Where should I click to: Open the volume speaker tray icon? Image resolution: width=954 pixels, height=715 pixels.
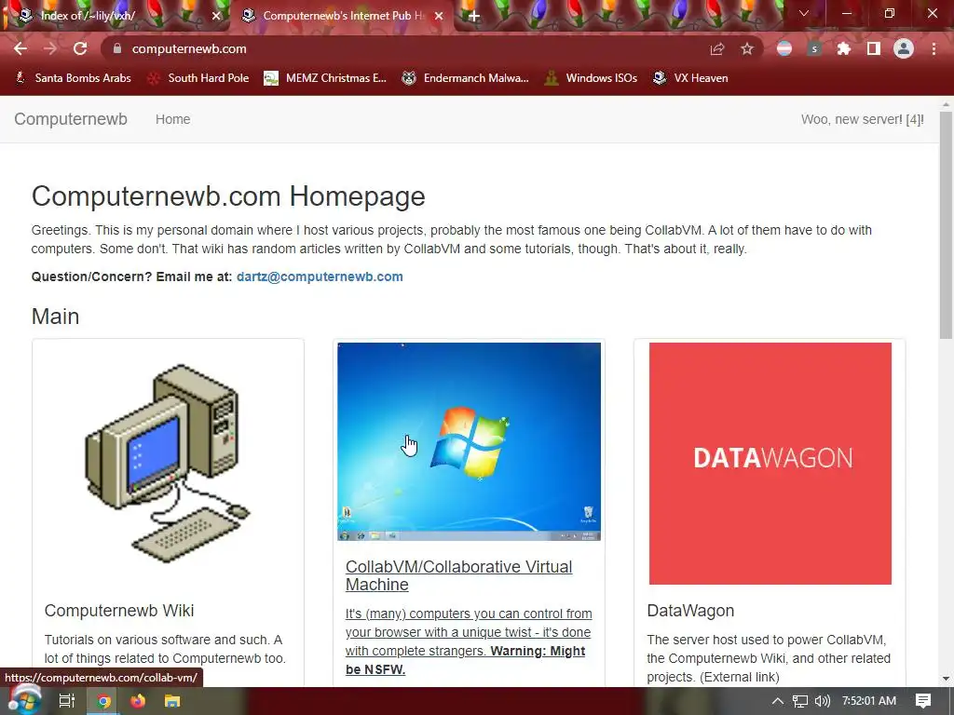[822, 701]
